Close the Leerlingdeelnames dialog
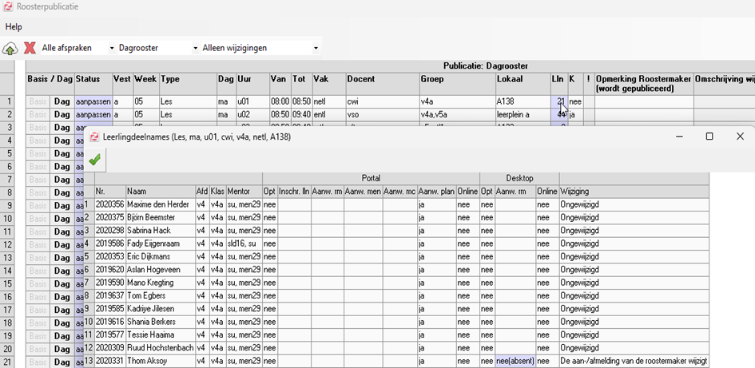The image size is (755, 368). [x=740, y=137]
